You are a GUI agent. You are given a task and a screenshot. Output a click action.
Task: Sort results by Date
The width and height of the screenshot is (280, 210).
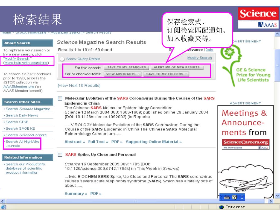[209, 50]
